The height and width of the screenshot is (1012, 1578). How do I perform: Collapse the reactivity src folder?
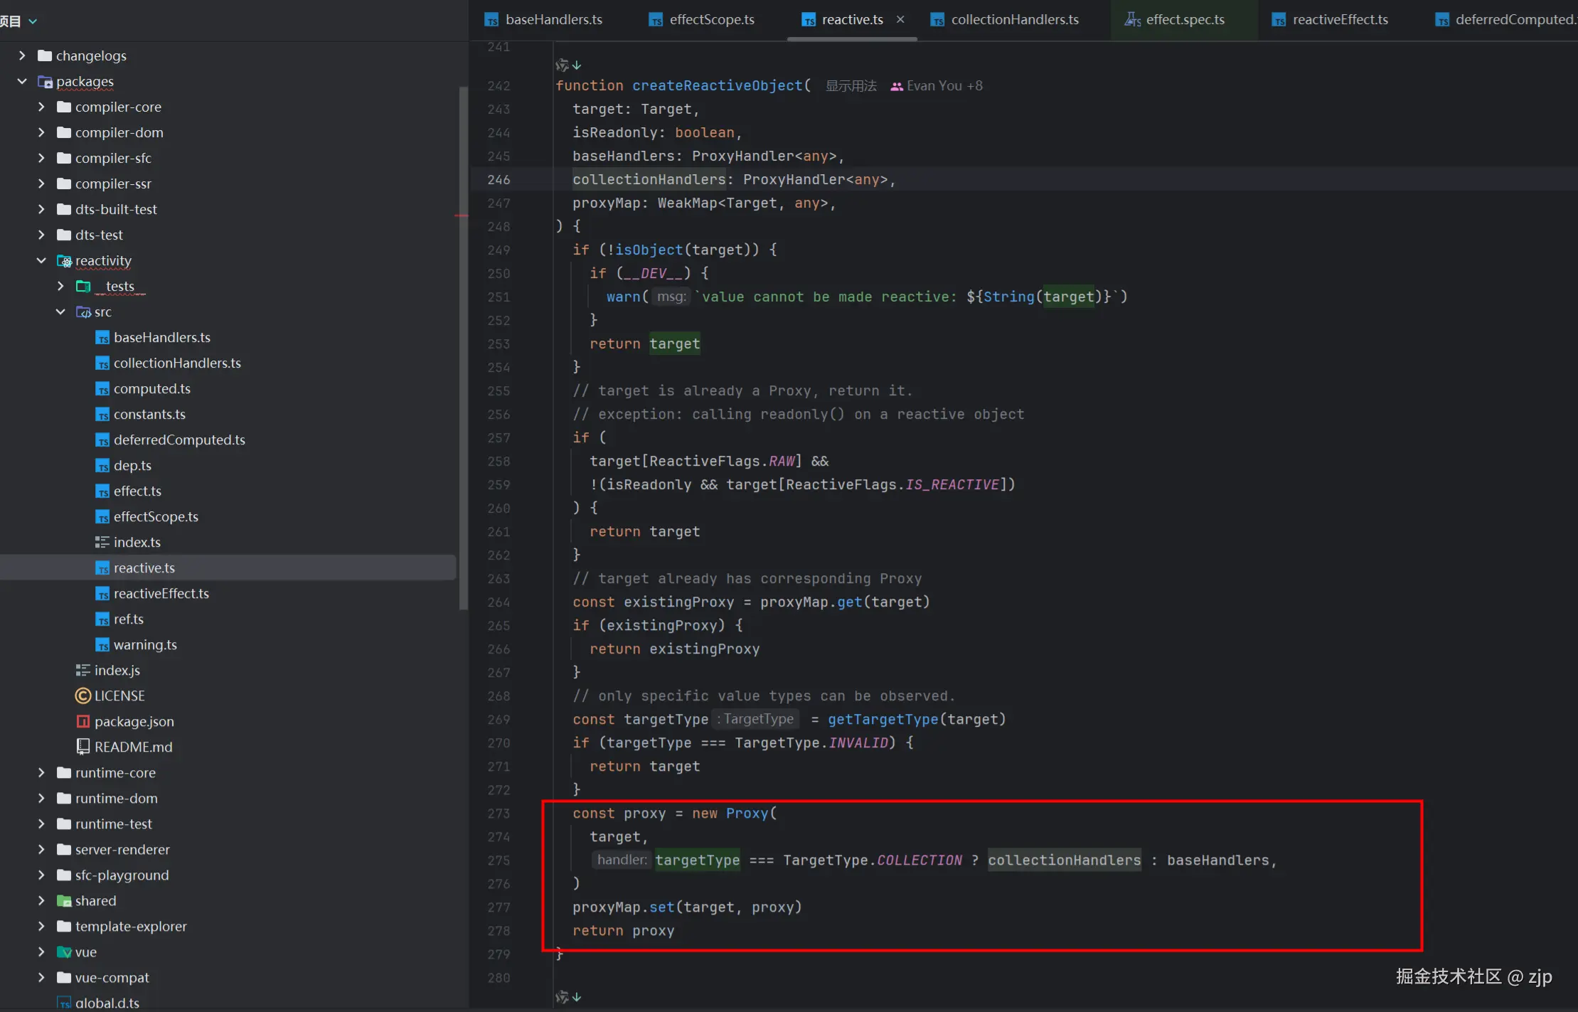click(60, 311)
